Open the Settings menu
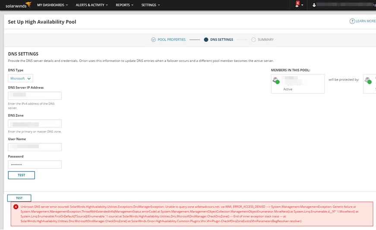This screenshot has height=230, width=376. (x=150, y=5)
